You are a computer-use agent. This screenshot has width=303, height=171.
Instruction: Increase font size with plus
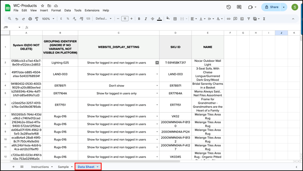coord(132,18)
